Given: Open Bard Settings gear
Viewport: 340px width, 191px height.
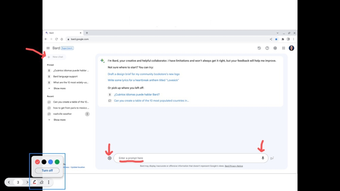Looking at the screenshot, I should [x=275, y=48].
